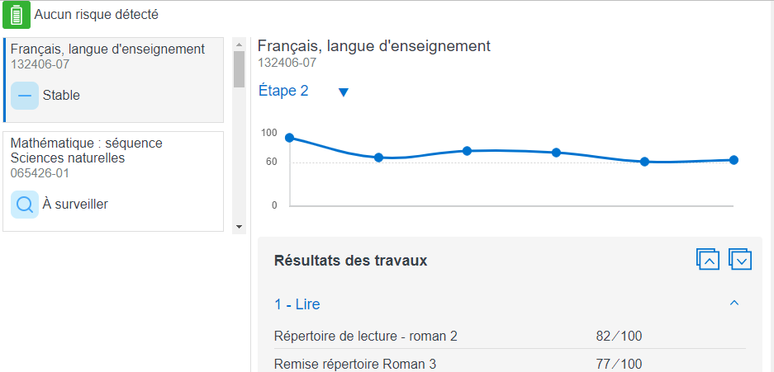Click first data point on the chart

289,138
